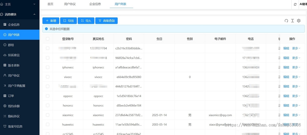Go to 订单 in the sidebar

click(20, 96)
